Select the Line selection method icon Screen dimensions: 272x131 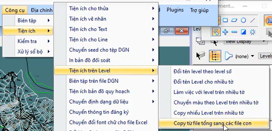(253, 21)
